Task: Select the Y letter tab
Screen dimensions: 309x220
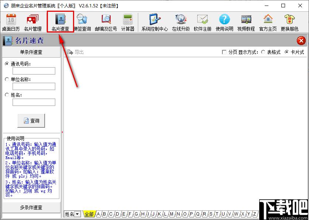Action: click(x=249, y=214)
